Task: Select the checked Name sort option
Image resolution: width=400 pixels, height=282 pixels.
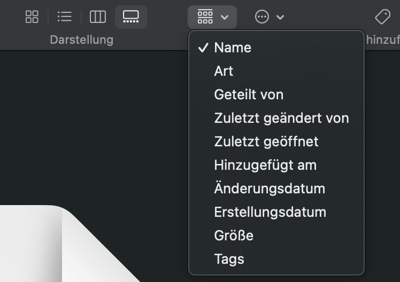Action: coord(233,48)
